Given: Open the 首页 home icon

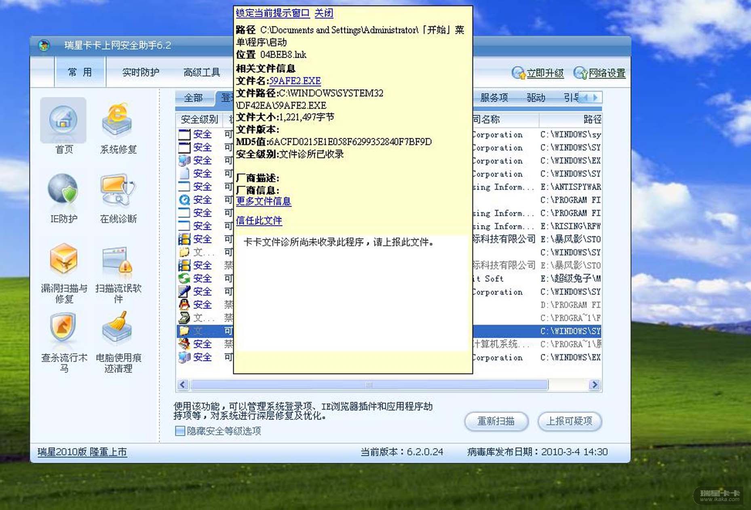Looking at the screenshot, I should (63, 120).
